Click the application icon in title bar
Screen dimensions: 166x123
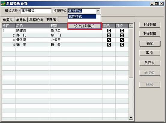(x=3, y=4)
